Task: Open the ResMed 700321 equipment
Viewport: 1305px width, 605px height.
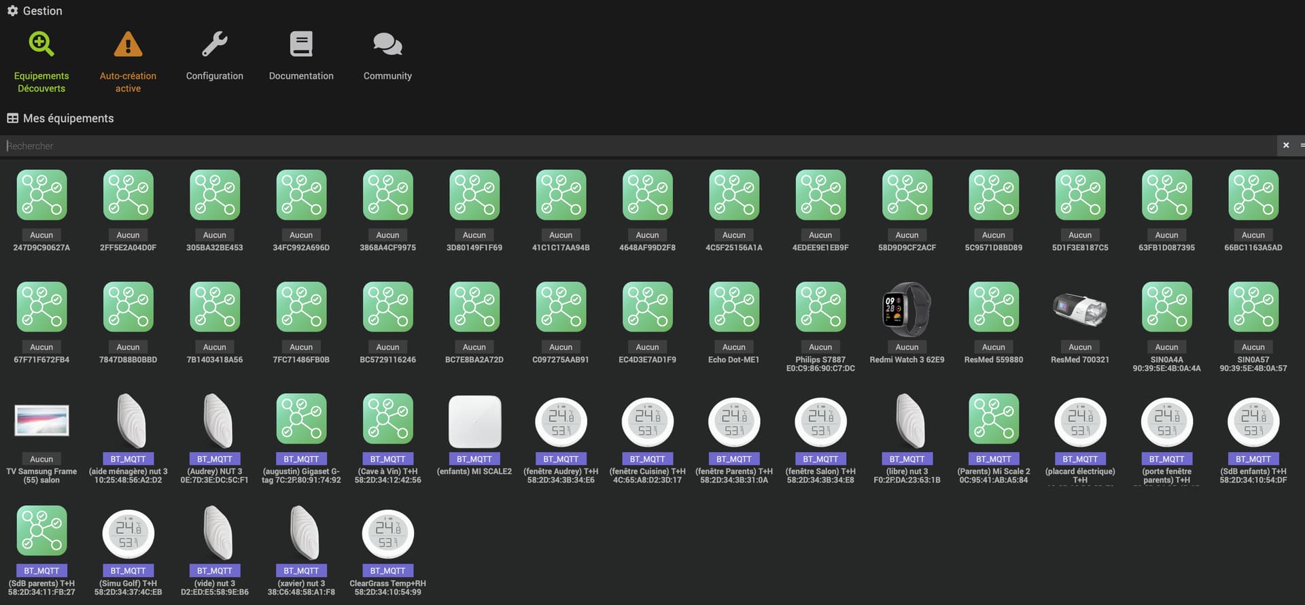Action: tap(1080, 309)
